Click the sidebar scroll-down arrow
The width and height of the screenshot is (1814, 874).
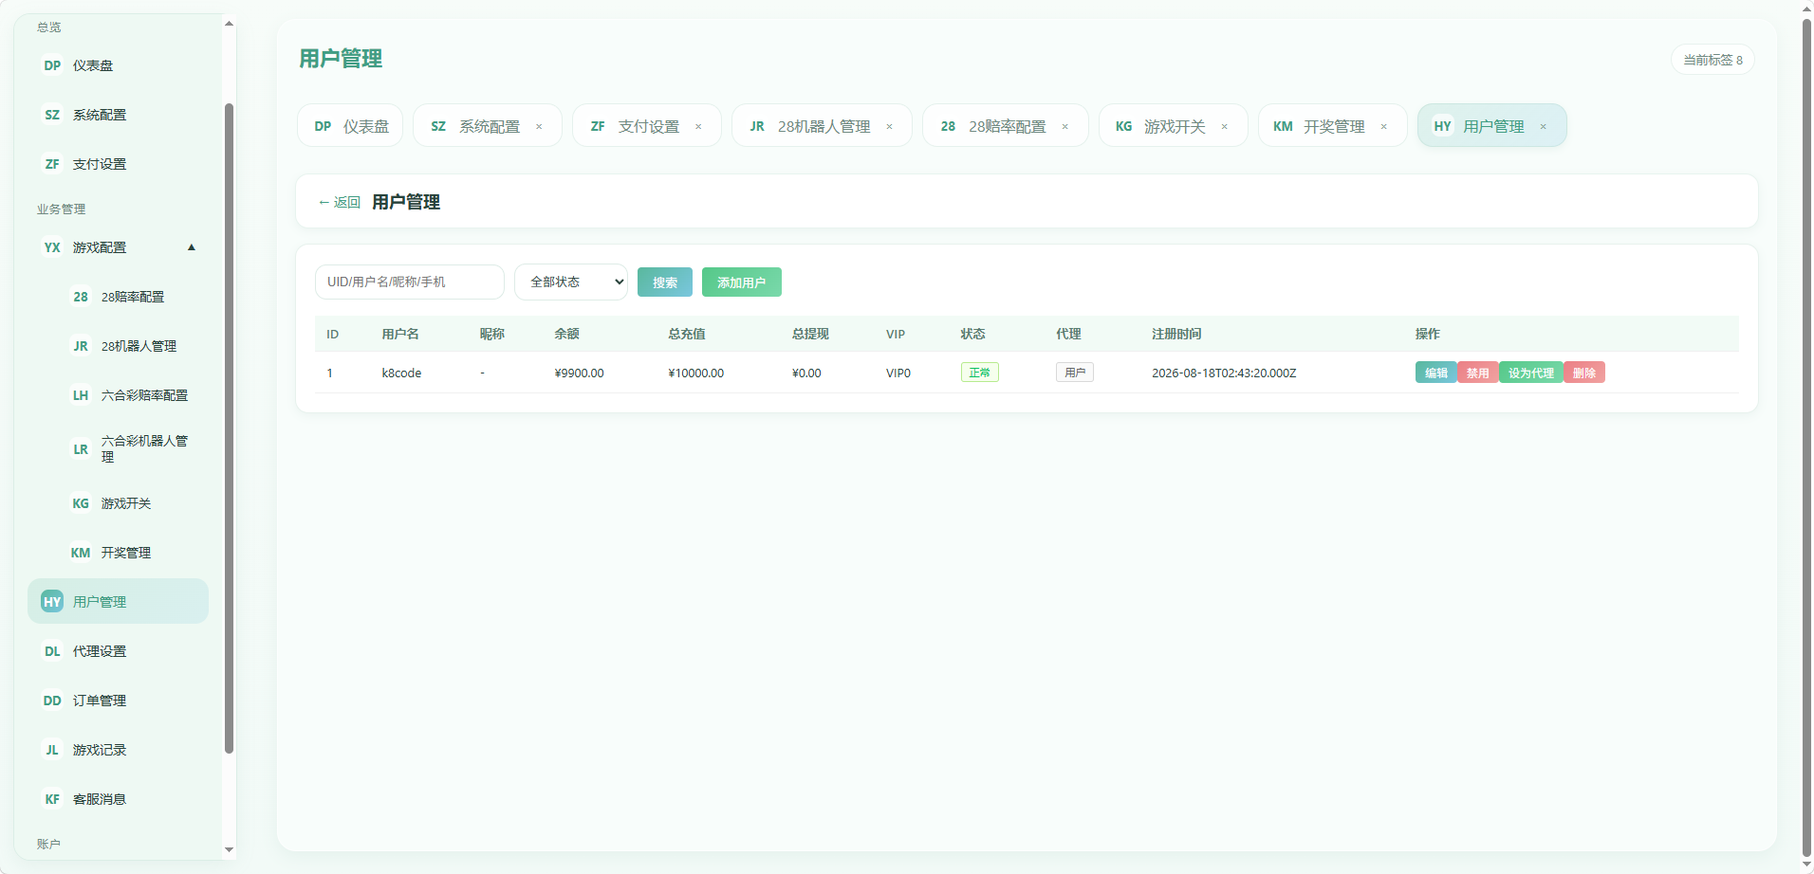pos(229,850)
